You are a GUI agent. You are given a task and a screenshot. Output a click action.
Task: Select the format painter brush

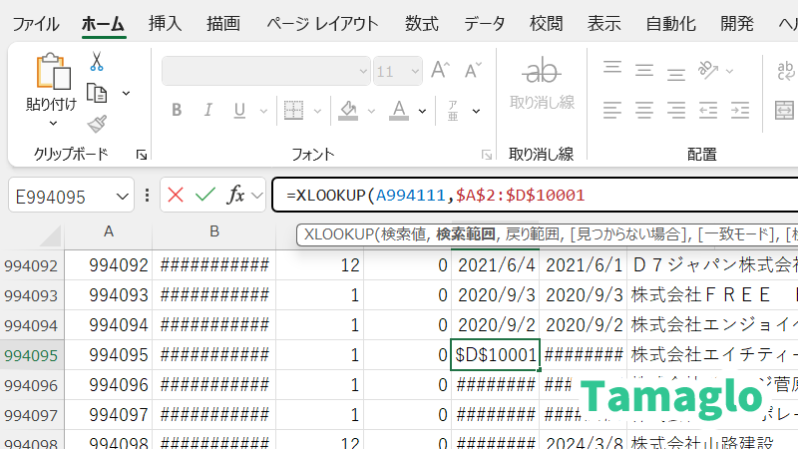click(x=97, y=124)
